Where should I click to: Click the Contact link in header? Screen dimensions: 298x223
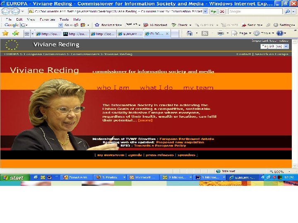click(x=244, y=54)
